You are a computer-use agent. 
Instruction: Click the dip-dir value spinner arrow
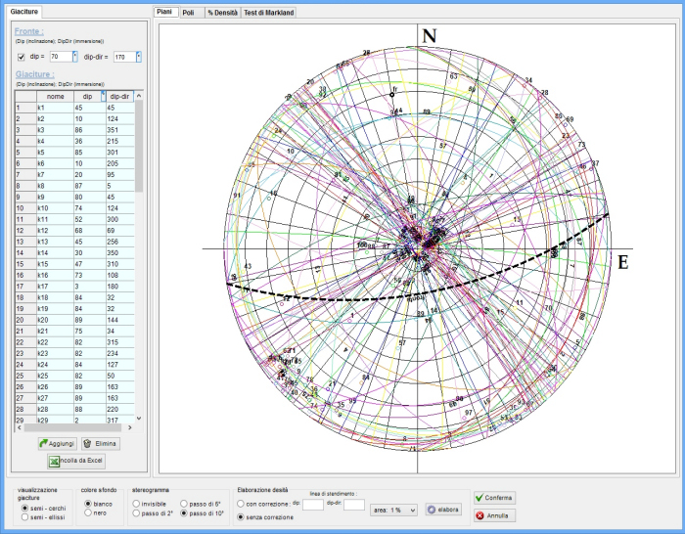tap(139, 57)
